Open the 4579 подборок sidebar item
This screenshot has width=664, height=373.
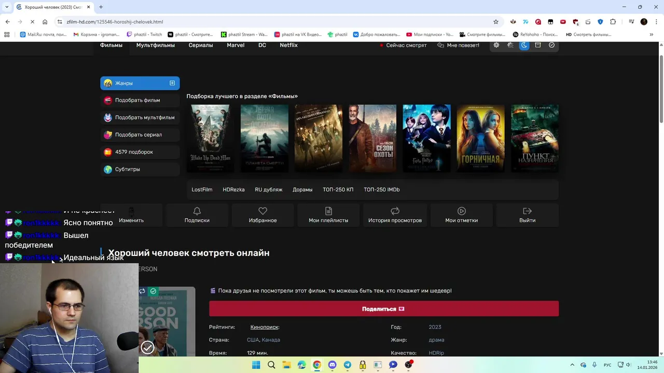tap(140, 152)
